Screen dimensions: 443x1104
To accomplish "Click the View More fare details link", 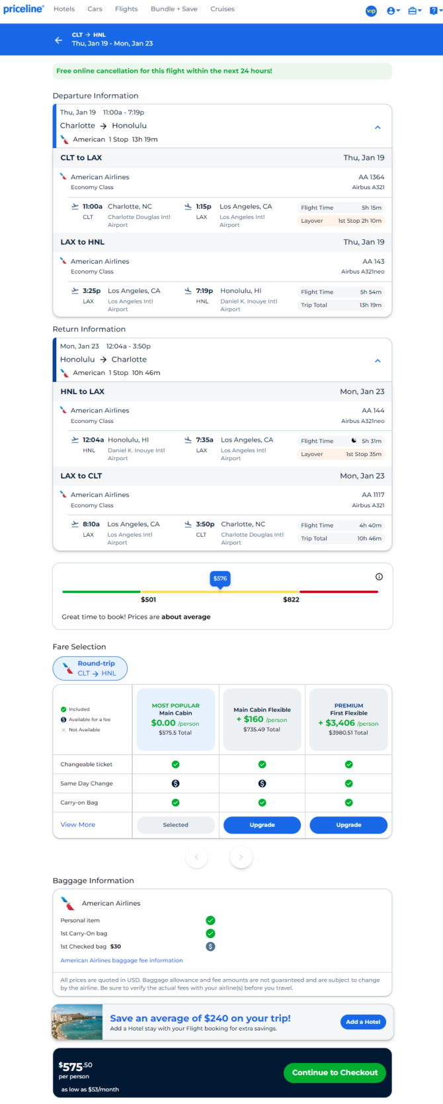I will pos(78,824).
